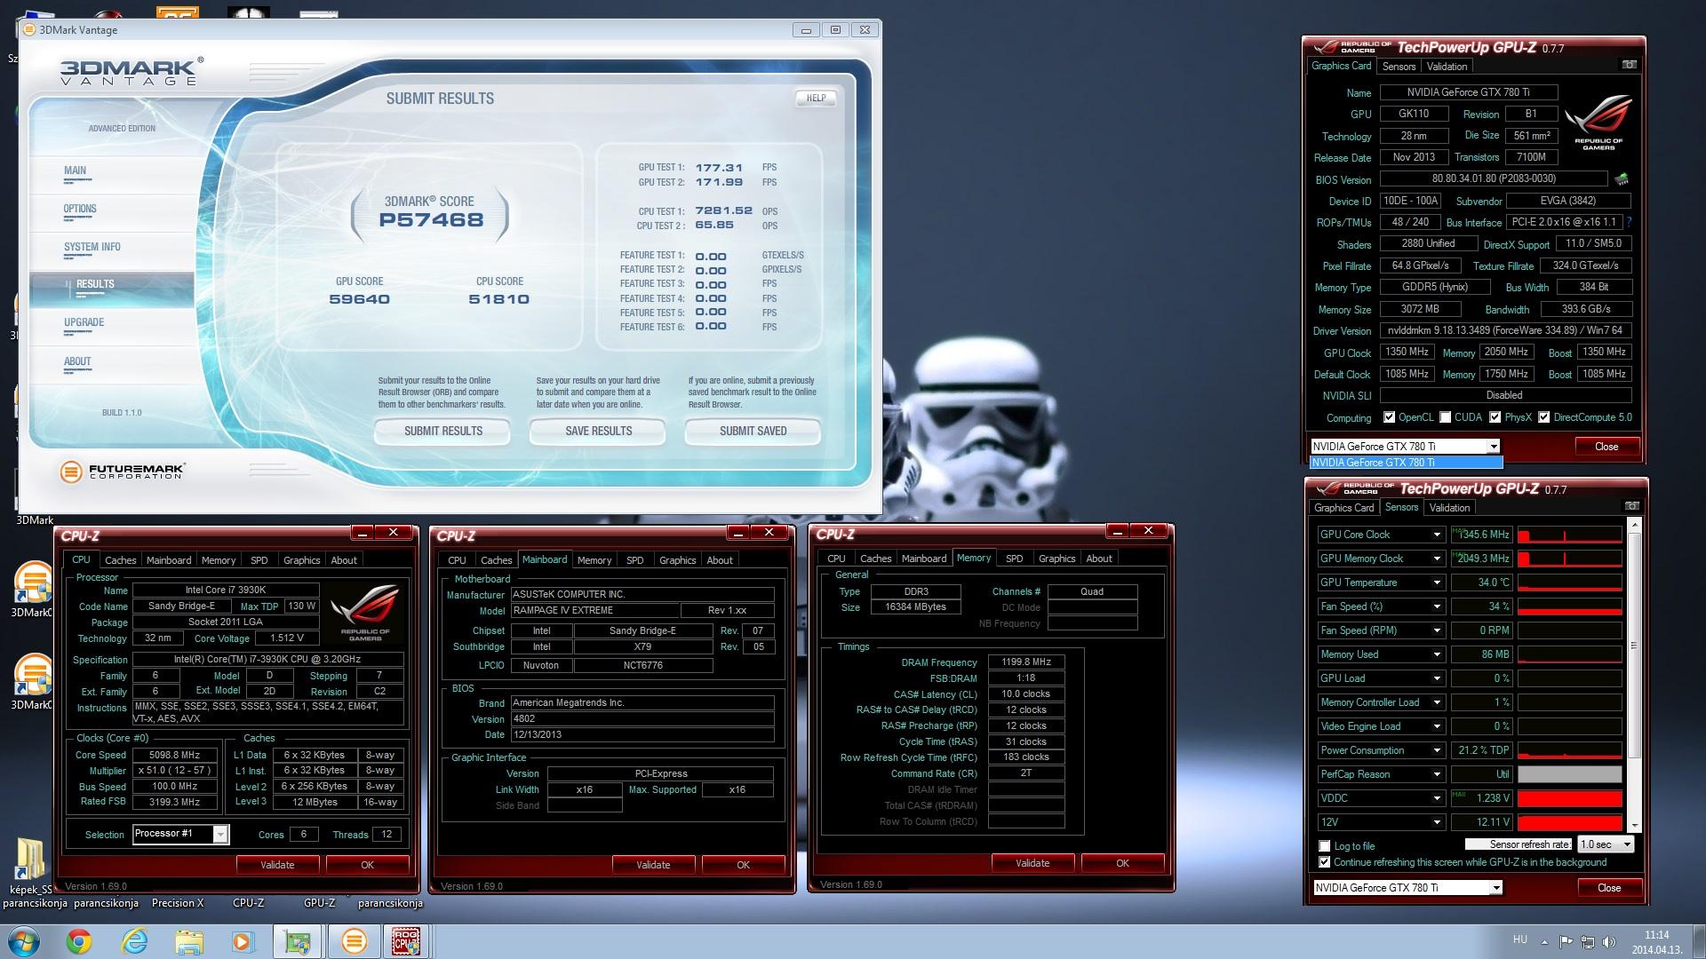
Task: Expand the GPU Core Clock sensor dropdown
Action: 1436,535
